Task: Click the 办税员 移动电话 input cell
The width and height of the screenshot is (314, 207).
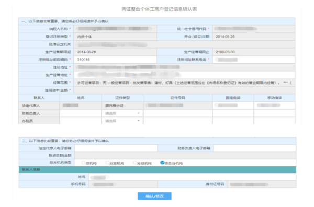Action: click(x=274, y=121)
